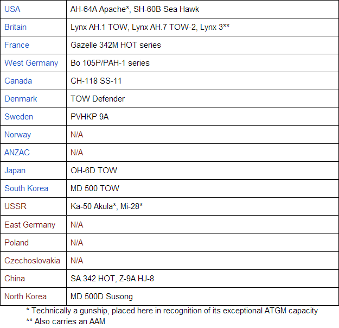Click the 'Also carries an AAM' footnote
Screen dimensions: 339x328
[66, 321]
